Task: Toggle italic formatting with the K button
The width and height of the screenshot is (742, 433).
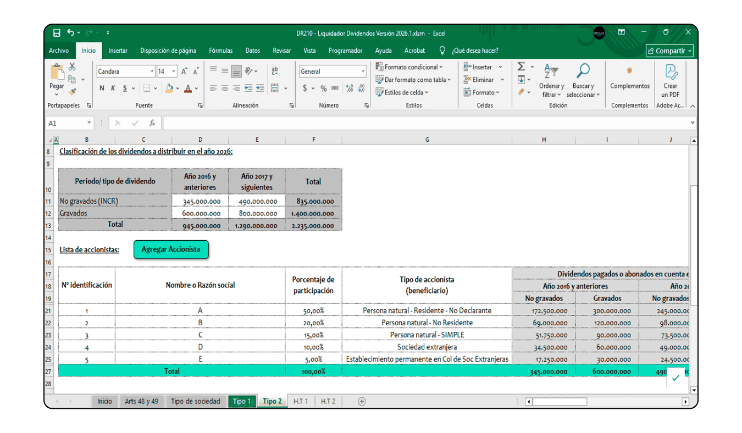Action: coord(113,88)
